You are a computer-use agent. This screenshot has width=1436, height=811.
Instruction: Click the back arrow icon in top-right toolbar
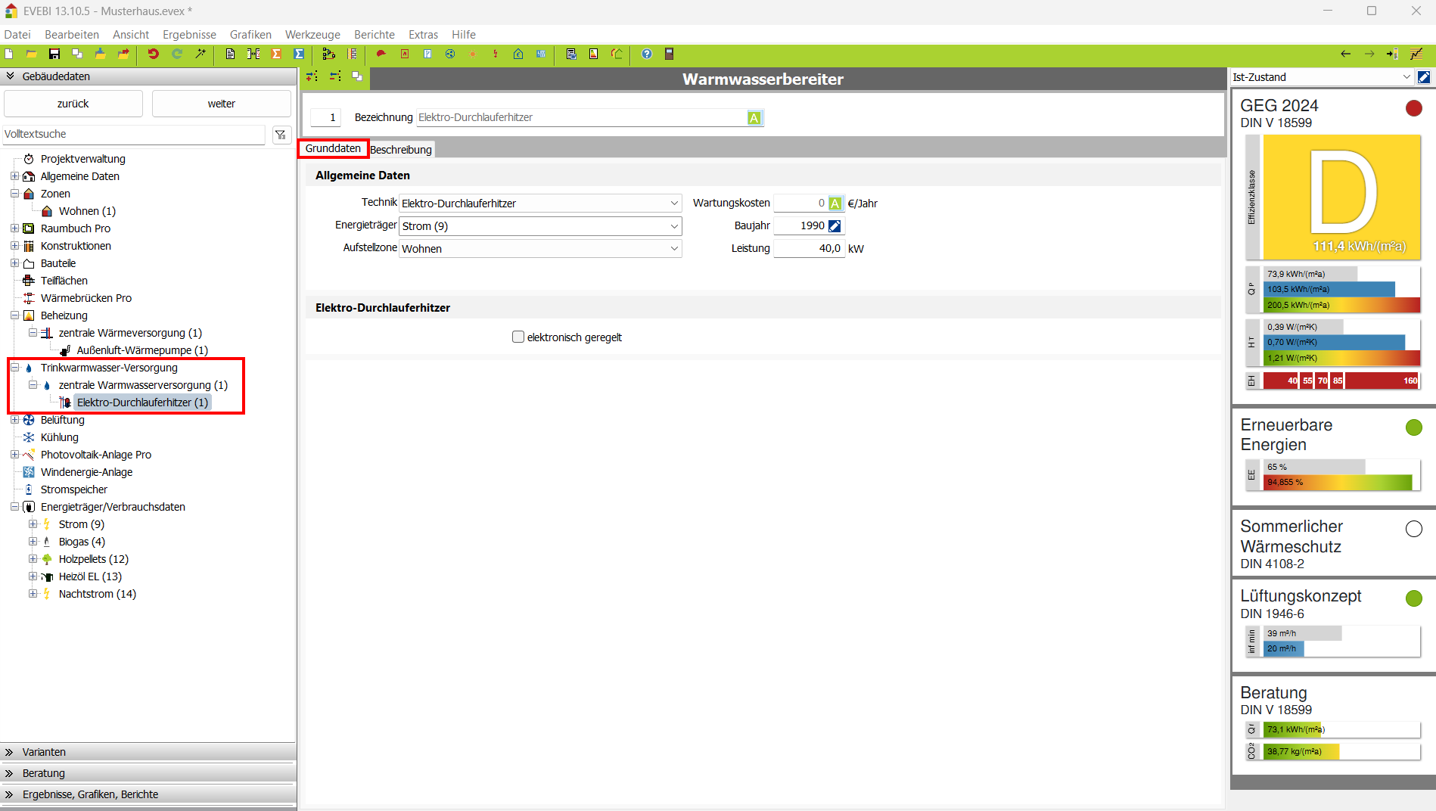[x=1345, y=54]
